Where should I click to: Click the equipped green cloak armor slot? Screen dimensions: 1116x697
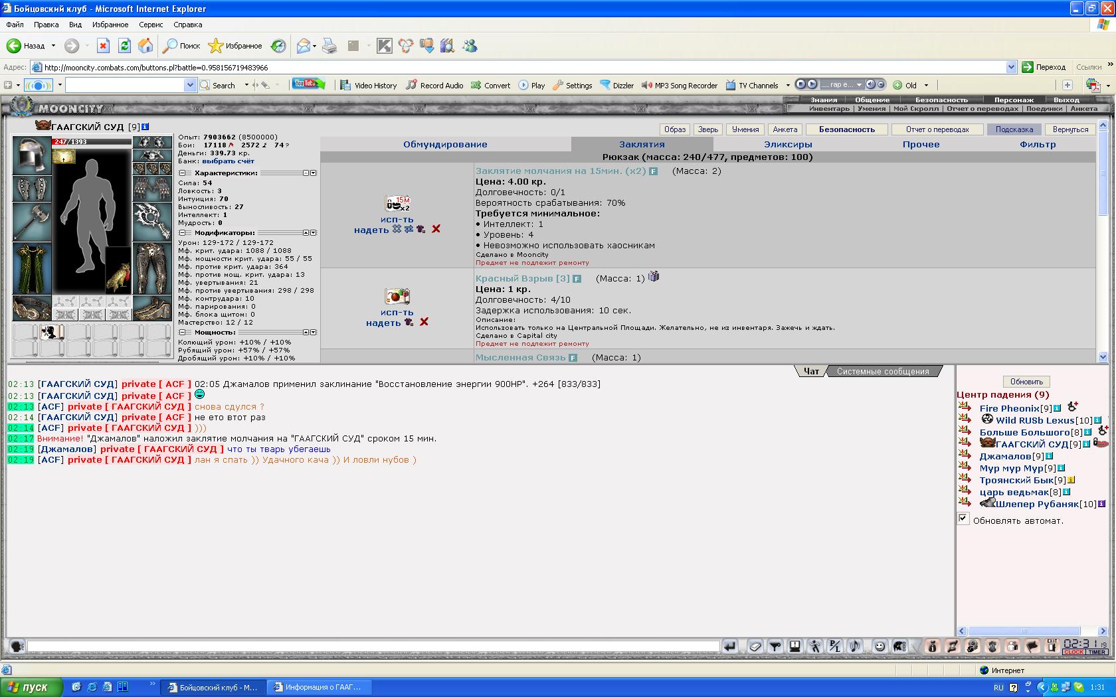point(31,268)
